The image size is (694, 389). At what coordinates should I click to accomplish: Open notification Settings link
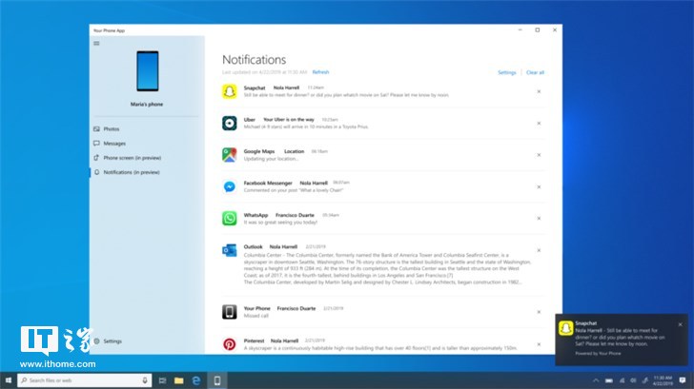507,72
